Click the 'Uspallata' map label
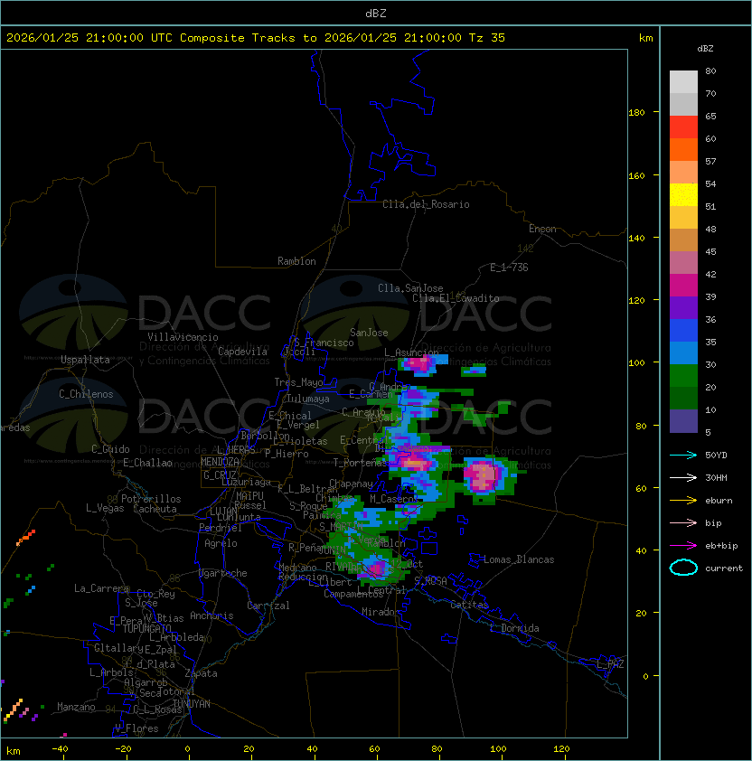This screenshot has width=752, height=761. 85,360
